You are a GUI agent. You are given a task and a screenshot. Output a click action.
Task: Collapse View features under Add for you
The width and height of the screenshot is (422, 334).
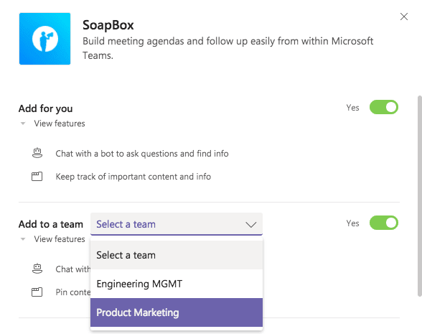[x=23, y=124]
